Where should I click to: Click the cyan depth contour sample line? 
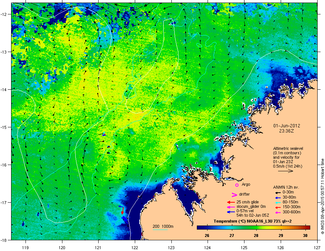(x=160, y=230)
